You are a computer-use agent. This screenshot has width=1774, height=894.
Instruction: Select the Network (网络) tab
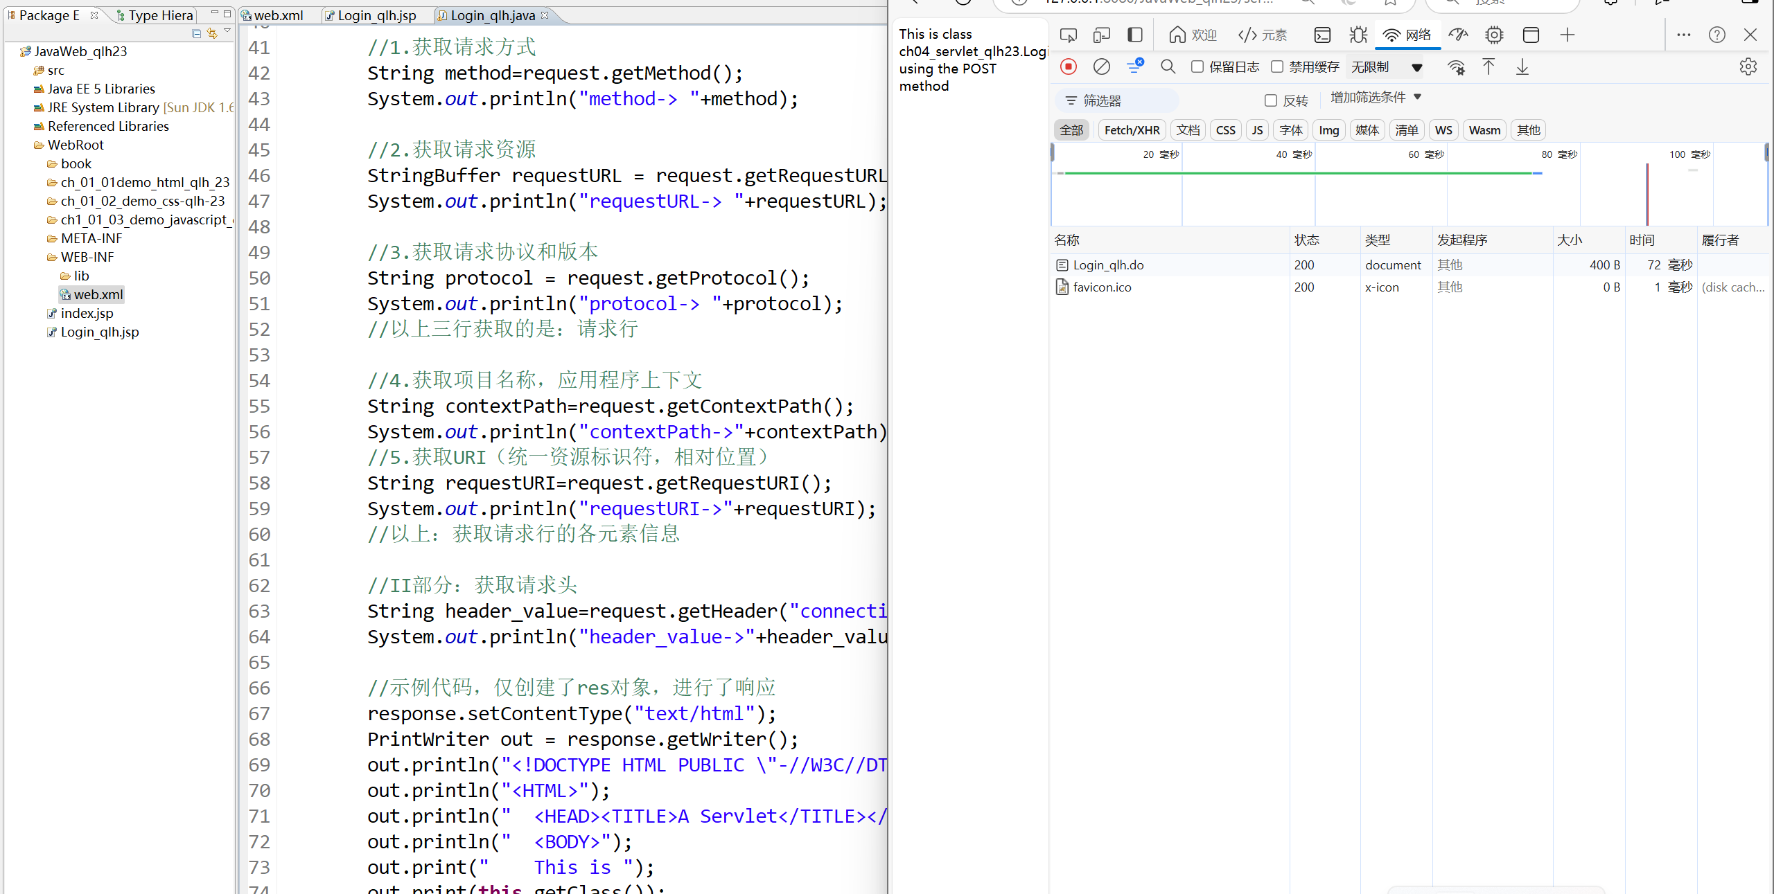coord(1407,35)
